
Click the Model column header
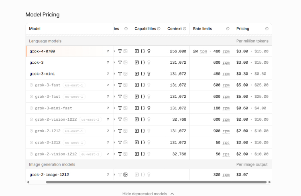point(35,28)
